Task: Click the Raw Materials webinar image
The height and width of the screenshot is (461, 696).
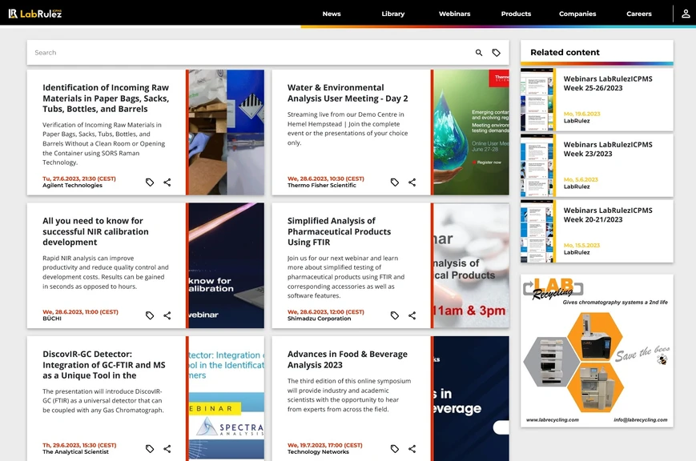Action: tap(227, 132)
